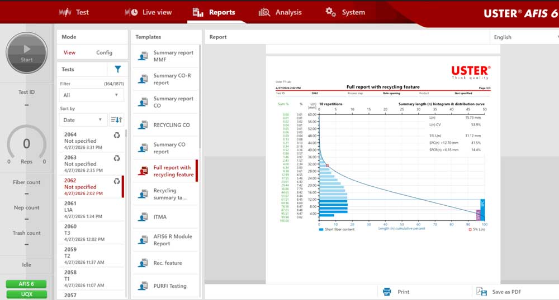Click the System gears icon
The width and height of the screenshot is (559, 300).
[x=330, y=12]
